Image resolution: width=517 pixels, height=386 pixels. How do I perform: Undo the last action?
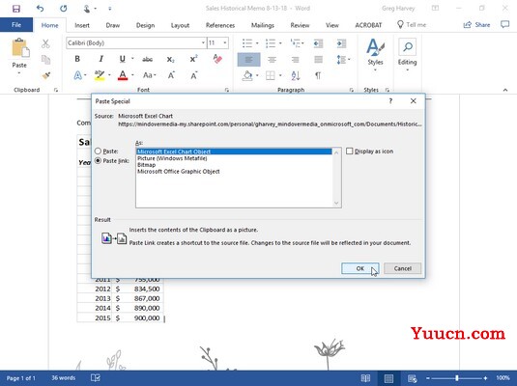[40, 9]
